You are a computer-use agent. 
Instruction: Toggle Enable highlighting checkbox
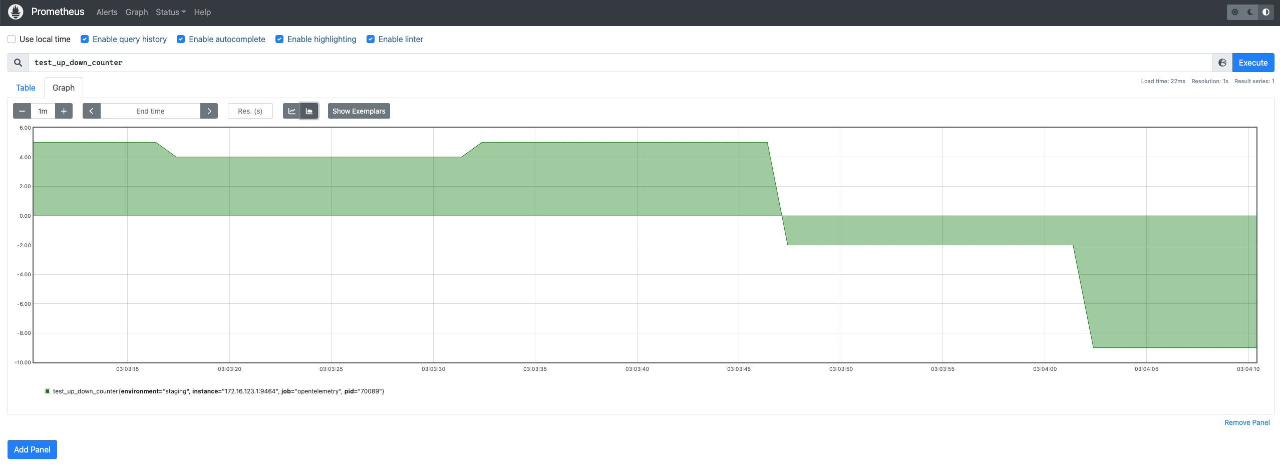279,39
